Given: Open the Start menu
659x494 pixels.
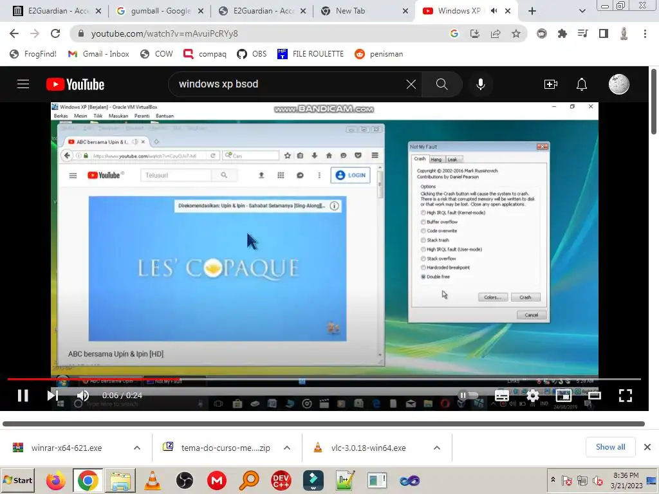Looking at the screenshot, I should coord(17,480).
